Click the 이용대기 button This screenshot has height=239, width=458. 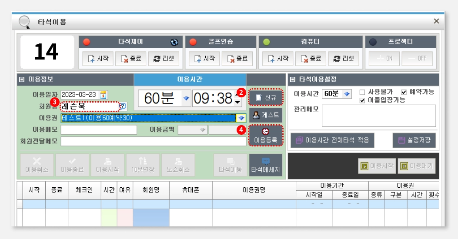[x=417, y=166]
